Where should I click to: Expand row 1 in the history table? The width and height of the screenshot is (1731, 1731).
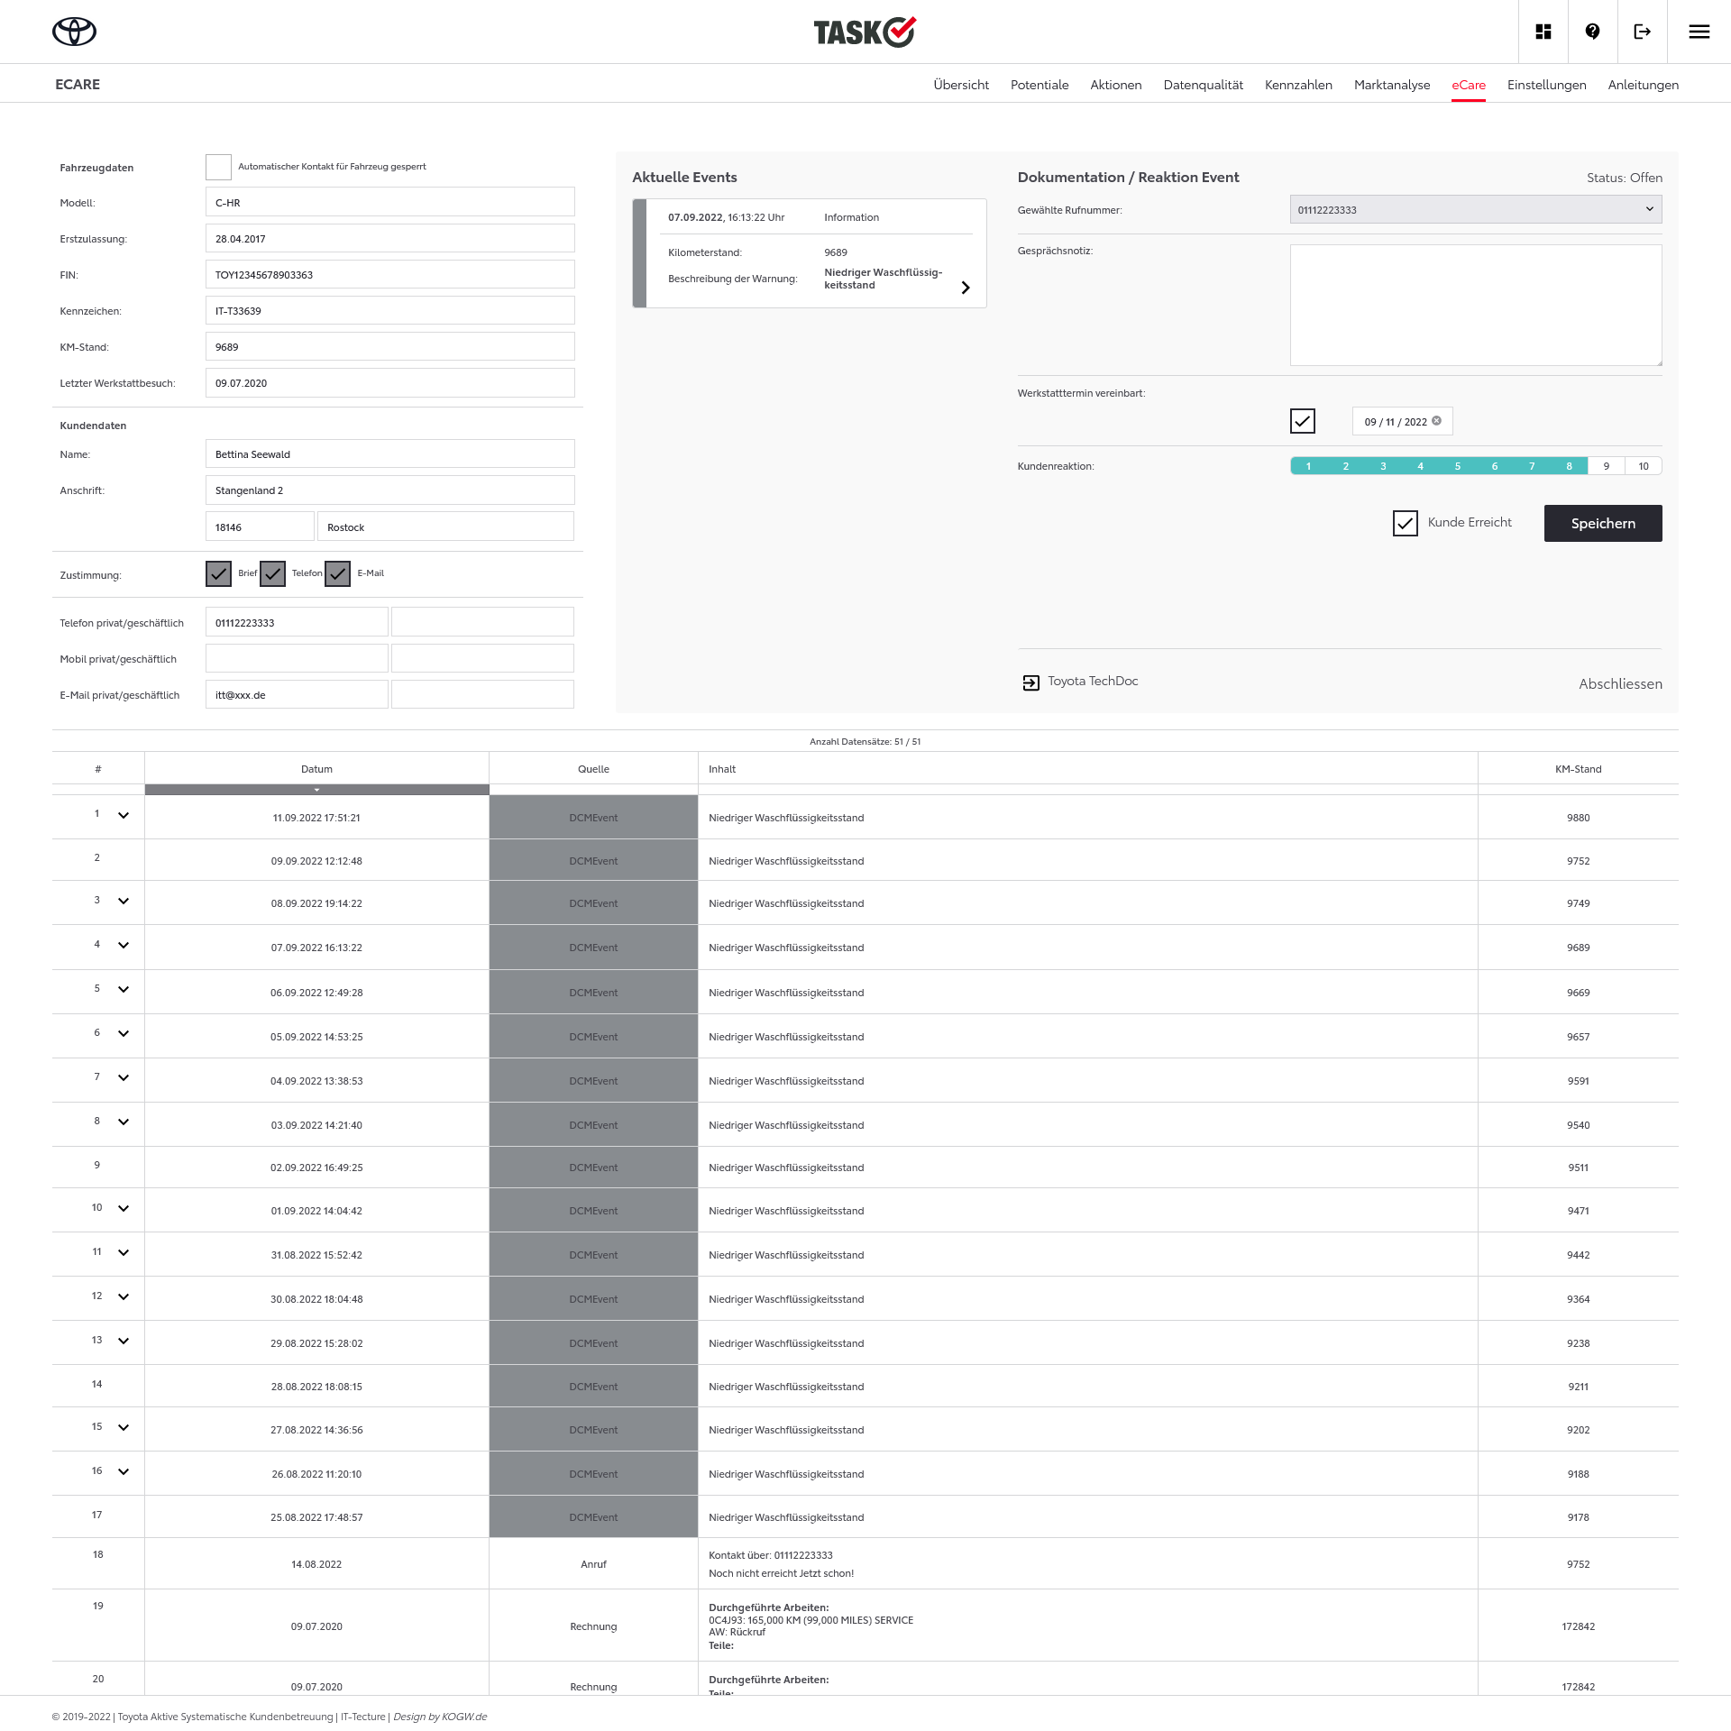tap(124, 815)
